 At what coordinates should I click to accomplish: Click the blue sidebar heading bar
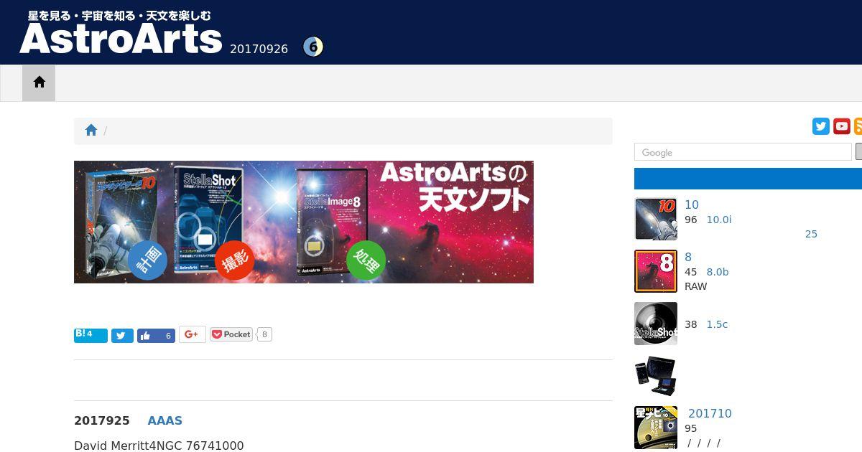point(748,179)
